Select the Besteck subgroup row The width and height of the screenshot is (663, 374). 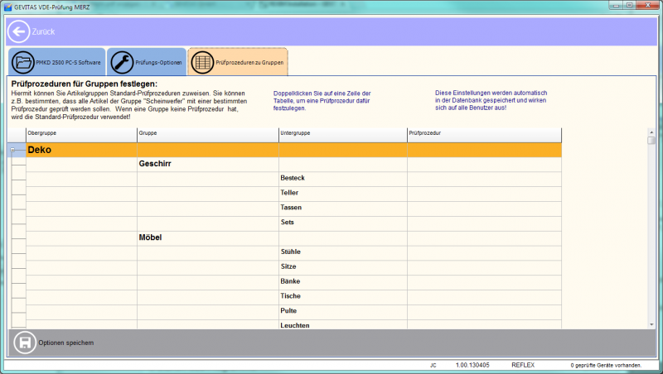click(293, 179)
